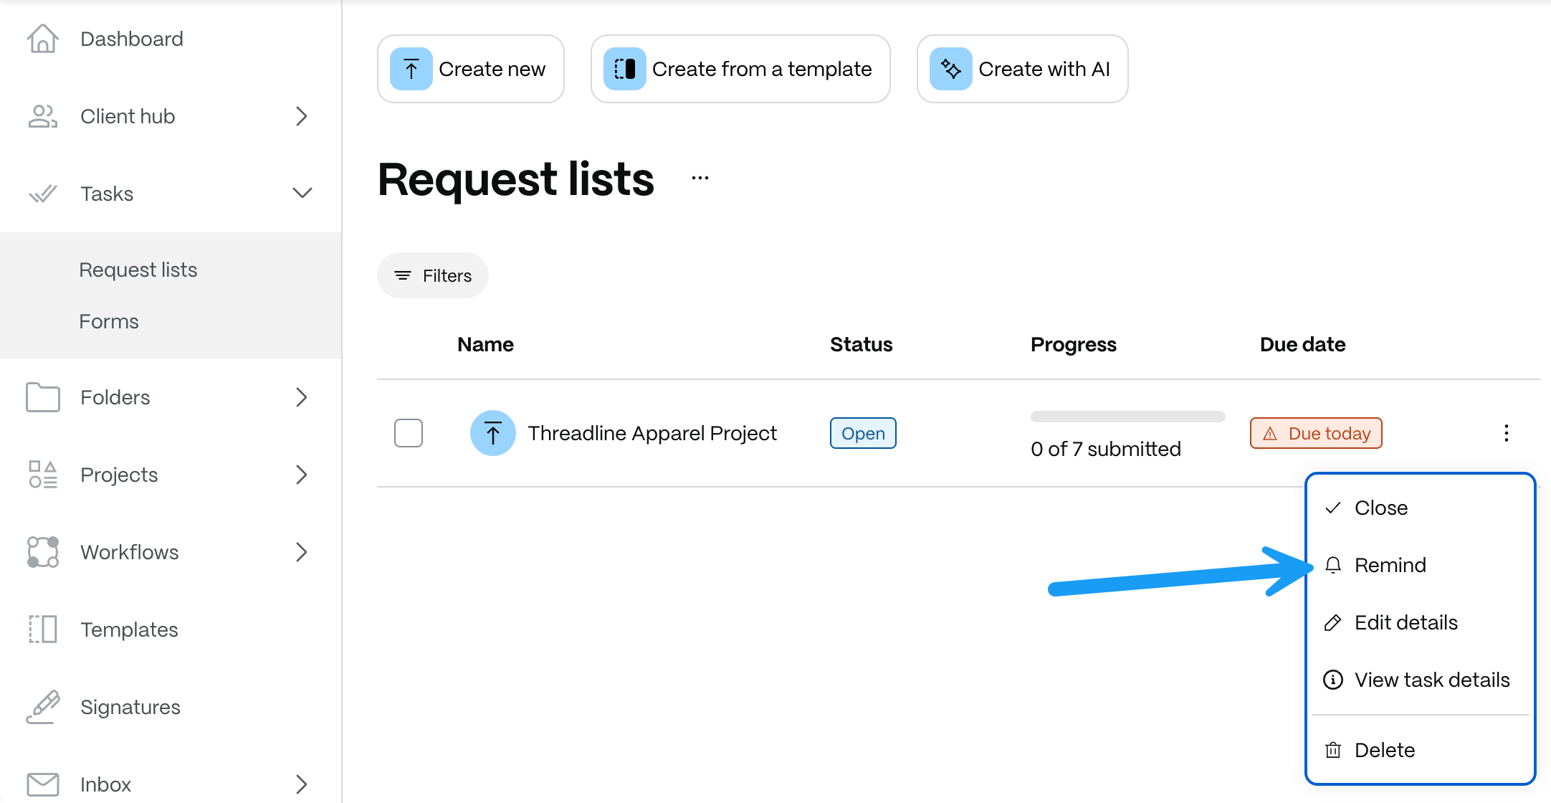Open the three-dot menu beside Request lists heading

(700, 179)
